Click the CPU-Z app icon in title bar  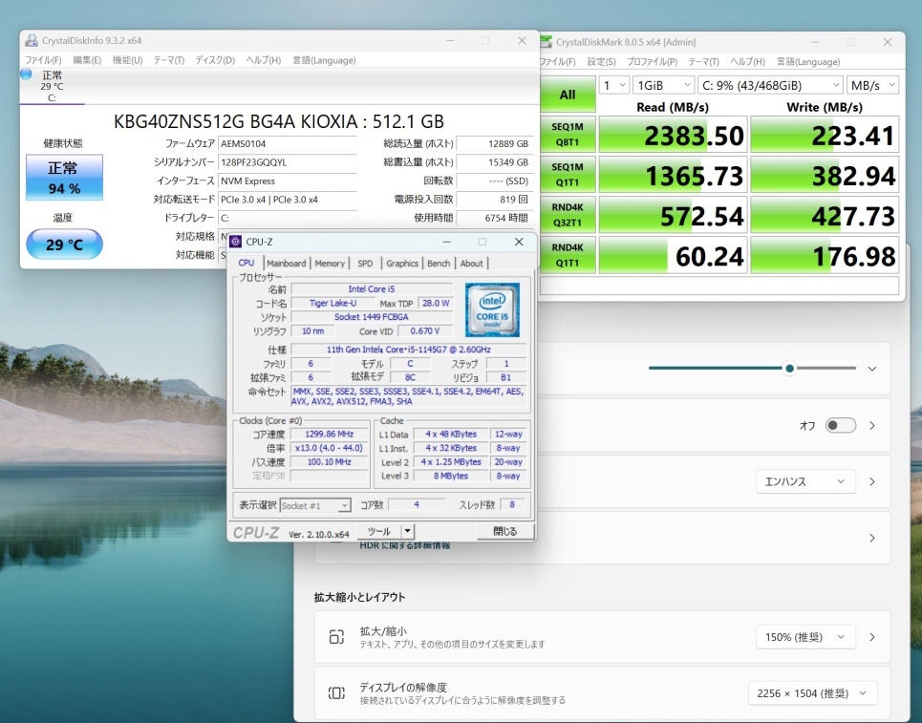(x=236, y=242)
